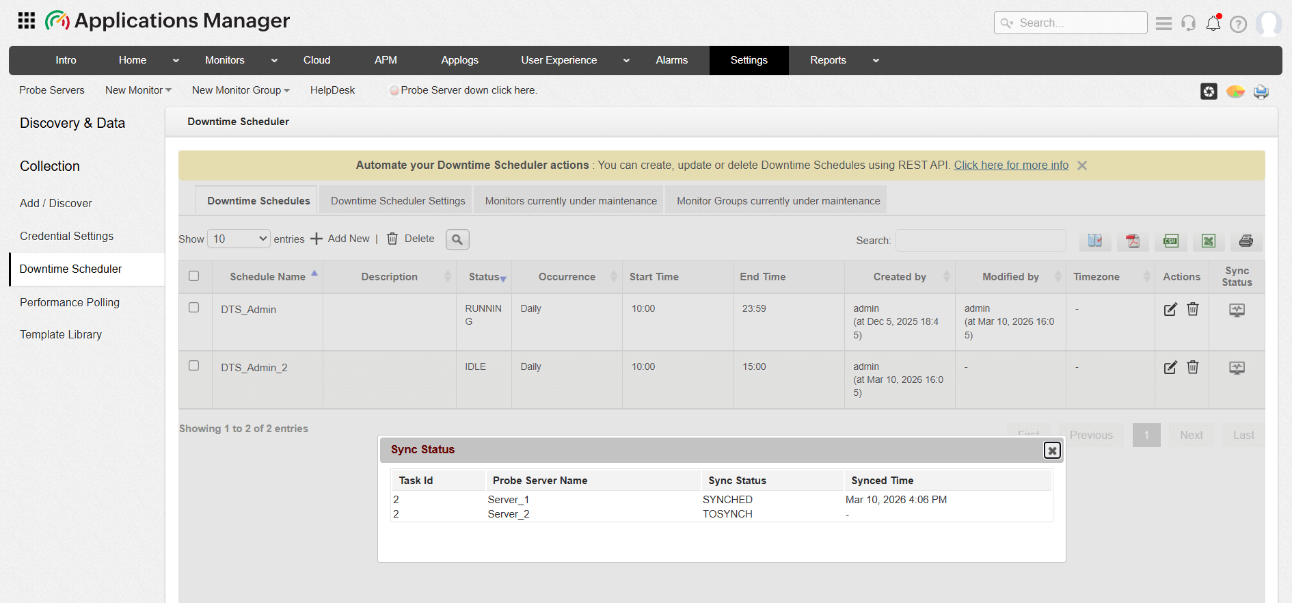Screen dimensions: 1292x603
Task: Export the schedule table to Excel
Action: click(1208, 241)
